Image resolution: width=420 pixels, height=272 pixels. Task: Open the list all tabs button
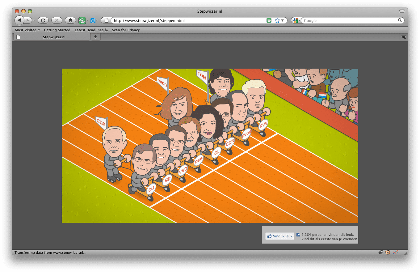[403, 37]
